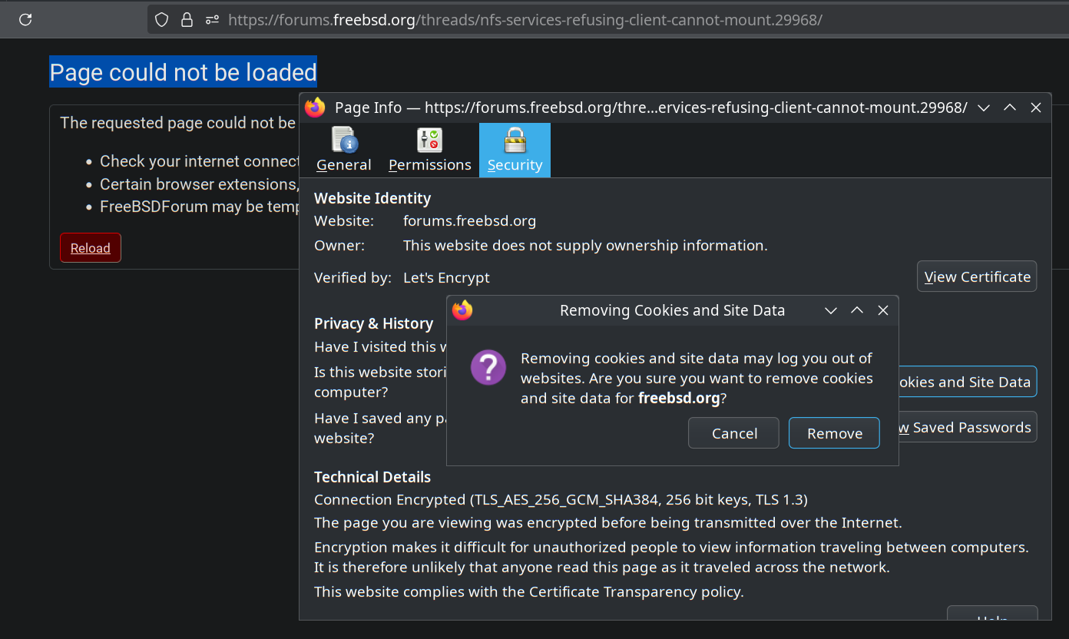The image size is (1069, 639).
Task: Cancel removing cookies and site data
Action: [733, 432]
